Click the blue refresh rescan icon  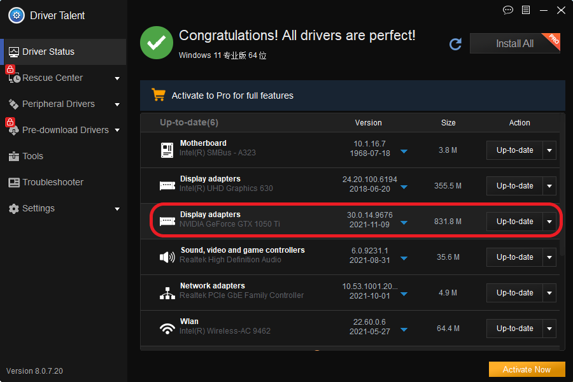(x=455, y=44)
